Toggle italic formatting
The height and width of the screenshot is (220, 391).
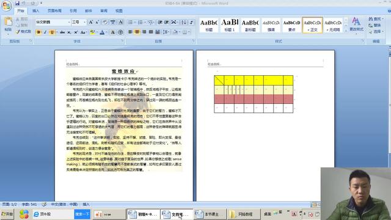45,32
